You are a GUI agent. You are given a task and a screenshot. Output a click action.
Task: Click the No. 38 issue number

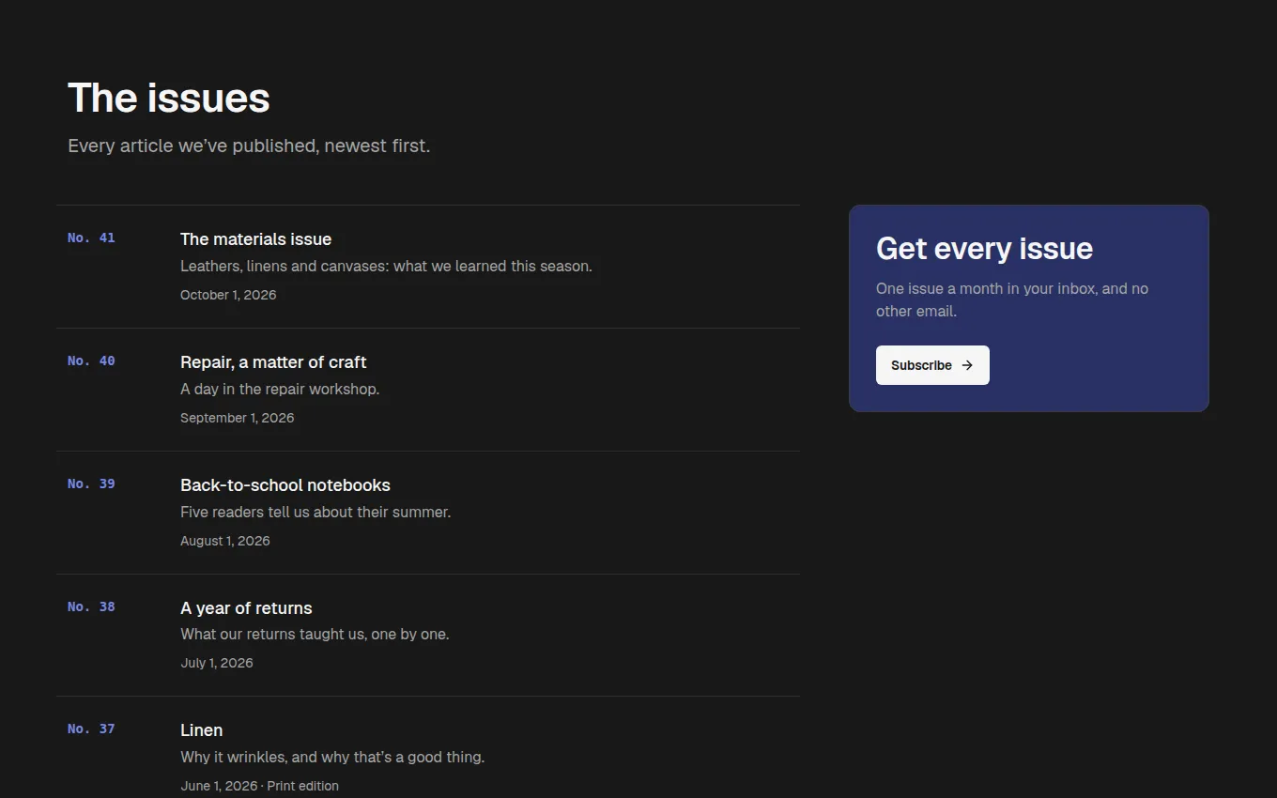tap(91, 606)
